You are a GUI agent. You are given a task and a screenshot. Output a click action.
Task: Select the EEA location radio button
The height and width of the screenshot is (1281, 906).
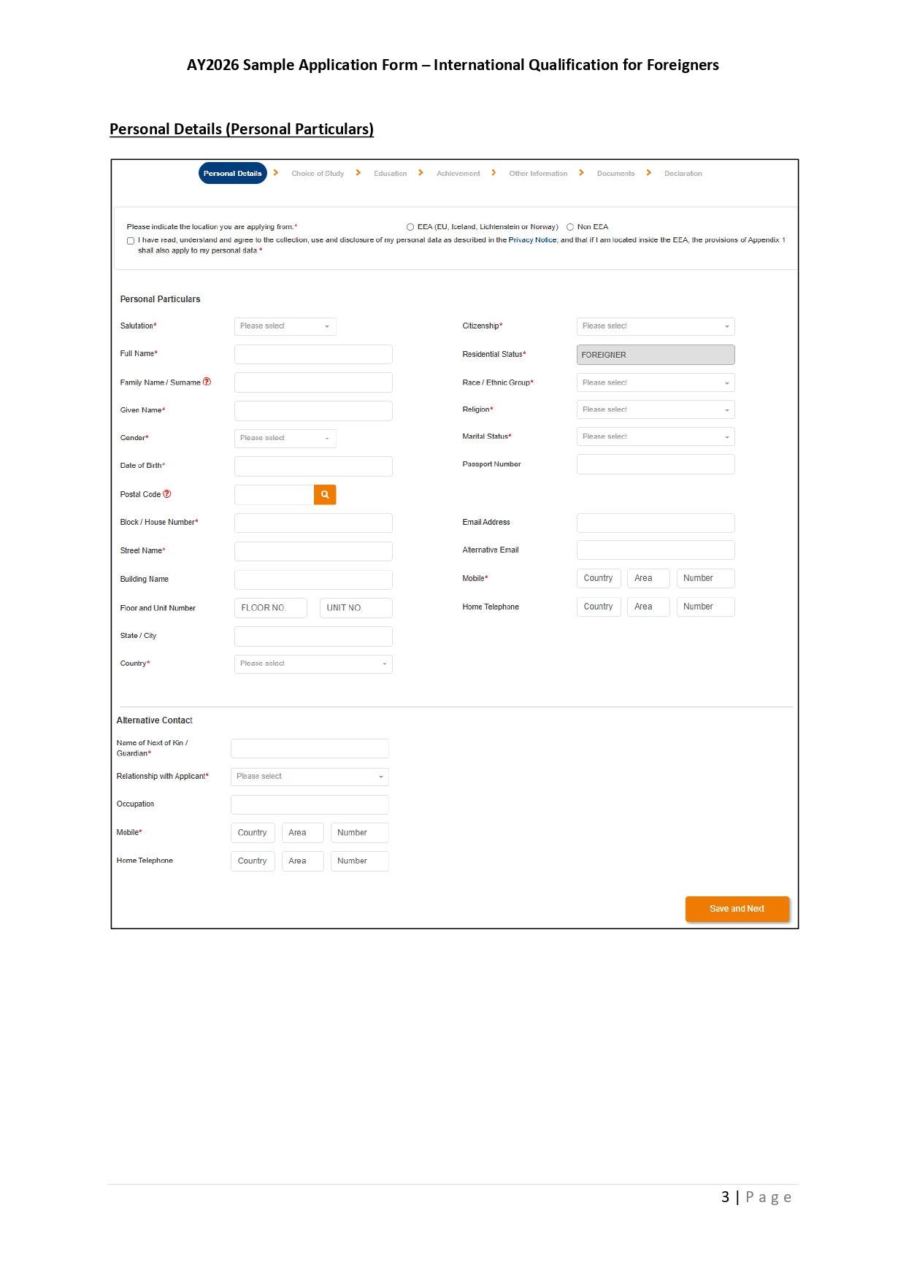410,227
